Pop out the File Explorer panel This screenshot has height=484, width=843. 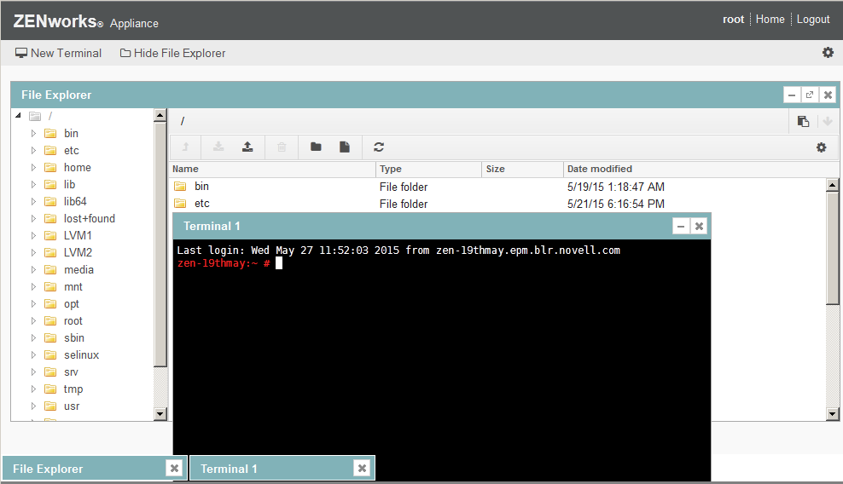(x=810, y=95)
